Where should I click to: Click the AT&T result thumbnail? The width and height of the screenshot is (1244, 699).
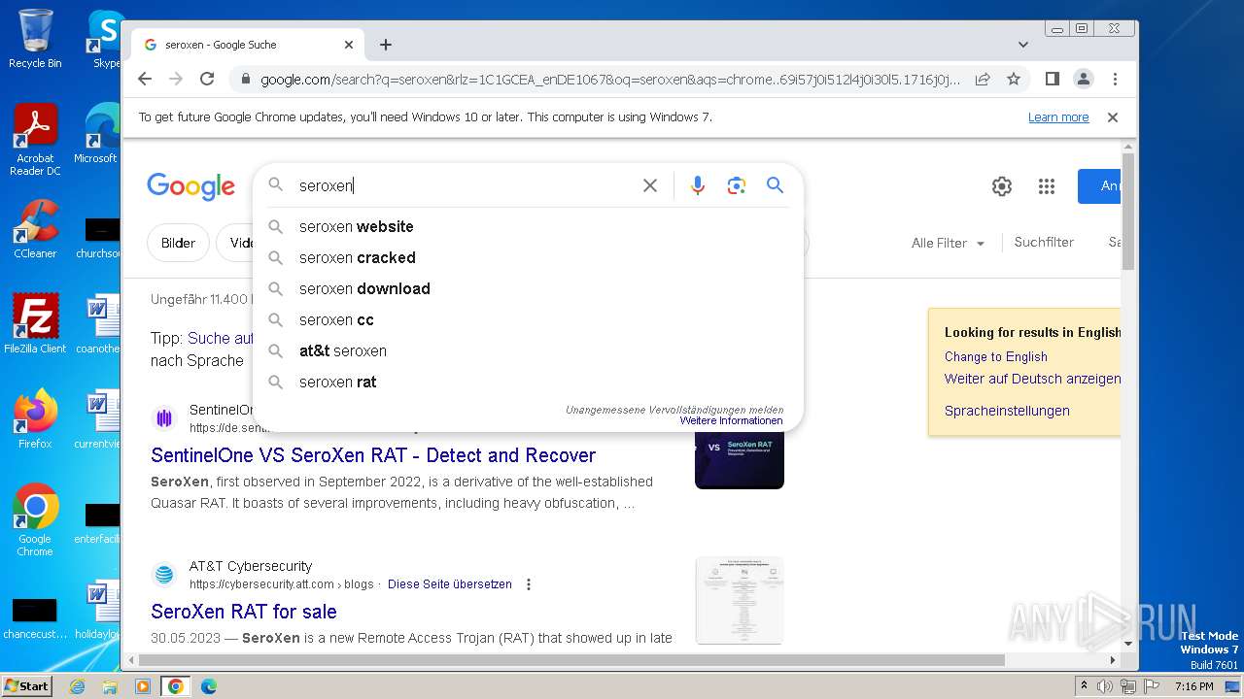(740, 600)
